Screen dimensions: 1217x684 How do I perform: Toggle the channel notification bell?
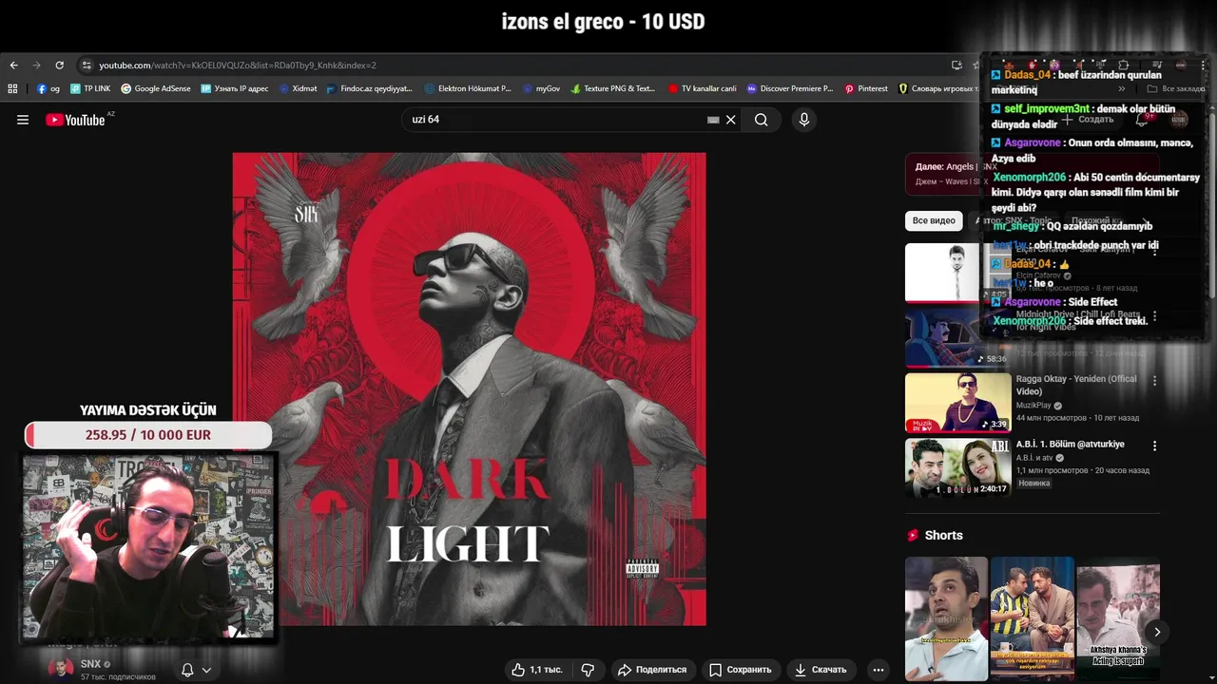pos(187,670)
